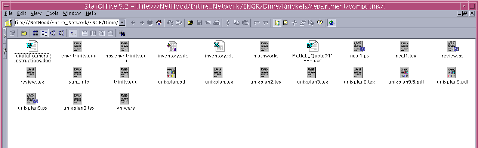
Task: Open the File menu
Action: tap(9, 13)
